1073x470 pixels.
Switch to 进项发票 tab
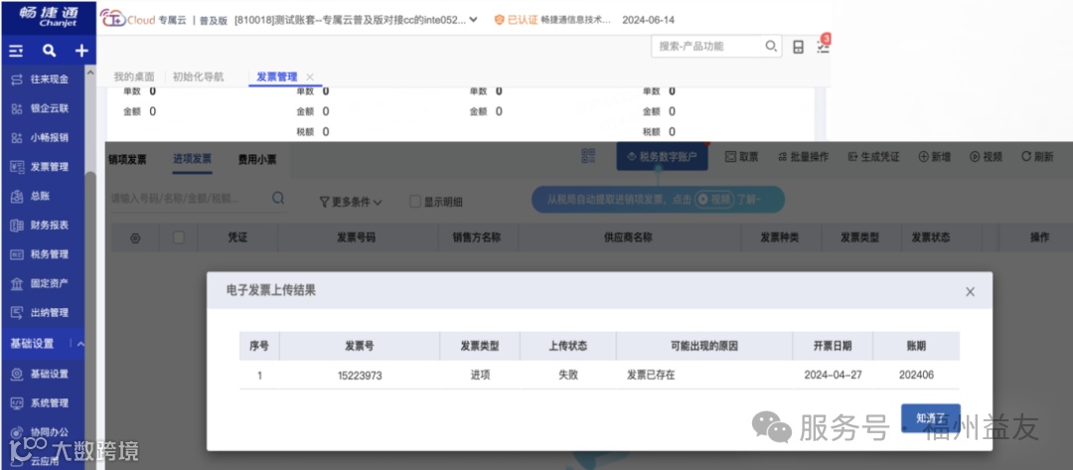point(193,159)
